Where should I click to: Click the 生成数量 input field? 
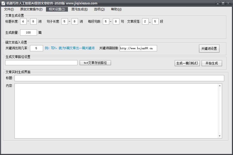click(x=28, y=32)
